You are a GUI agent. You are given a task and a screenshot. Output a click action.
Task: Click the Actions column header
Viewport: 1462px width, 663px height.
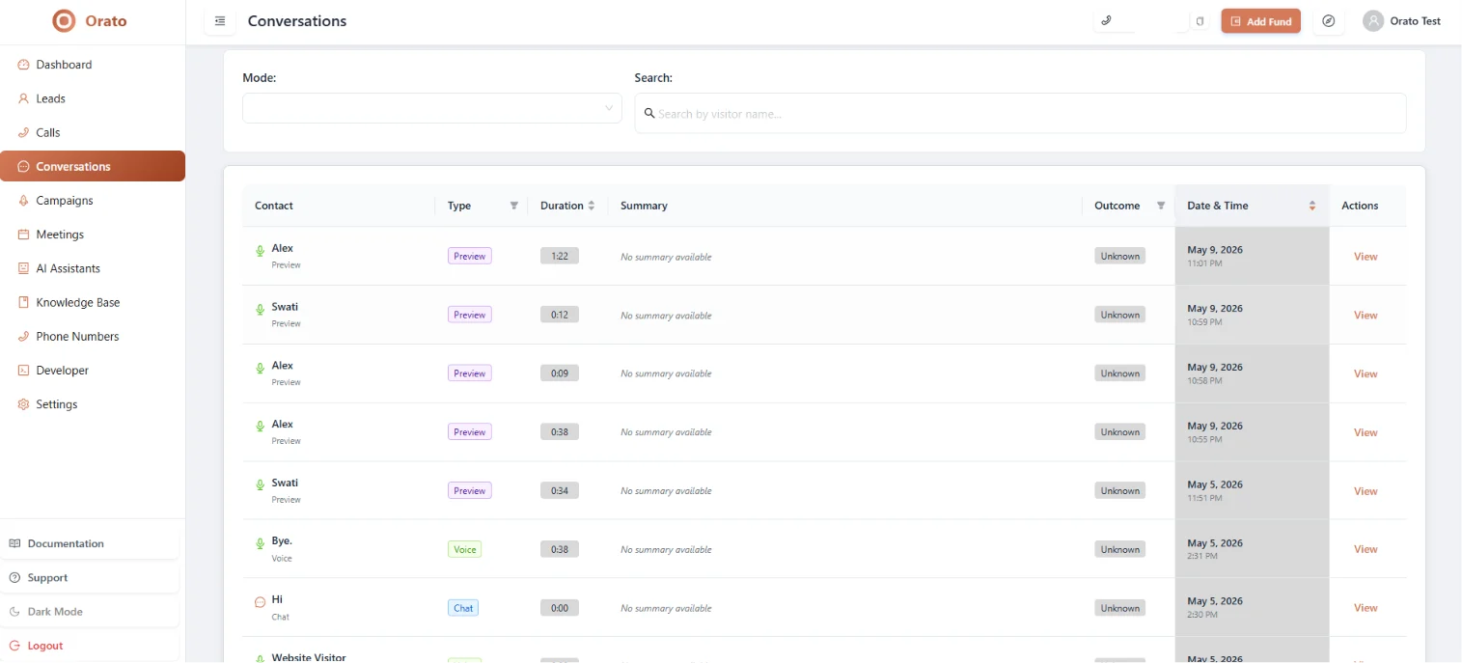(1360, 206)
